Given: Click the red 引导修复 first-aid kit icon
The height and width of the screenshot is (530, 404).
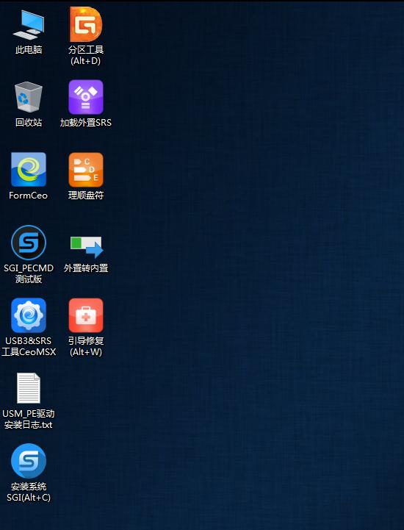Looking at the screenshot, I should pyautogui.click(x=86, y=315).
